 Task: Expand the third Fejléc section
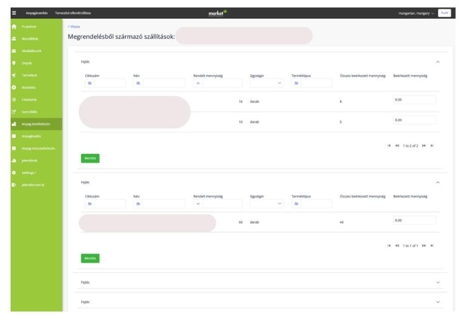pos(438,282)
